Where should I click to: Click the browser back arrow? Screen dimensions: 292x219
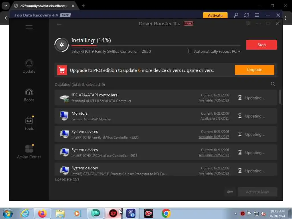[x=6, y=18]
